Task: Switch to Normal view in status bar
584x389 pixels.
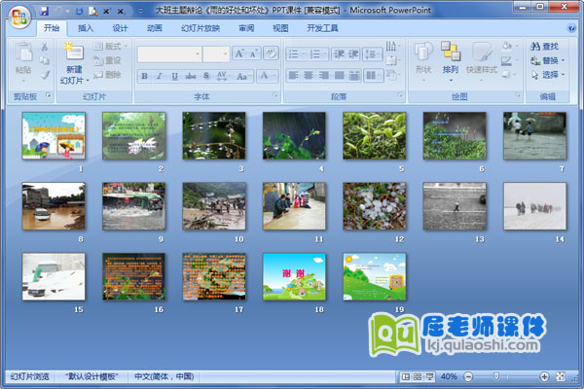Action: [x=405, y=376]
